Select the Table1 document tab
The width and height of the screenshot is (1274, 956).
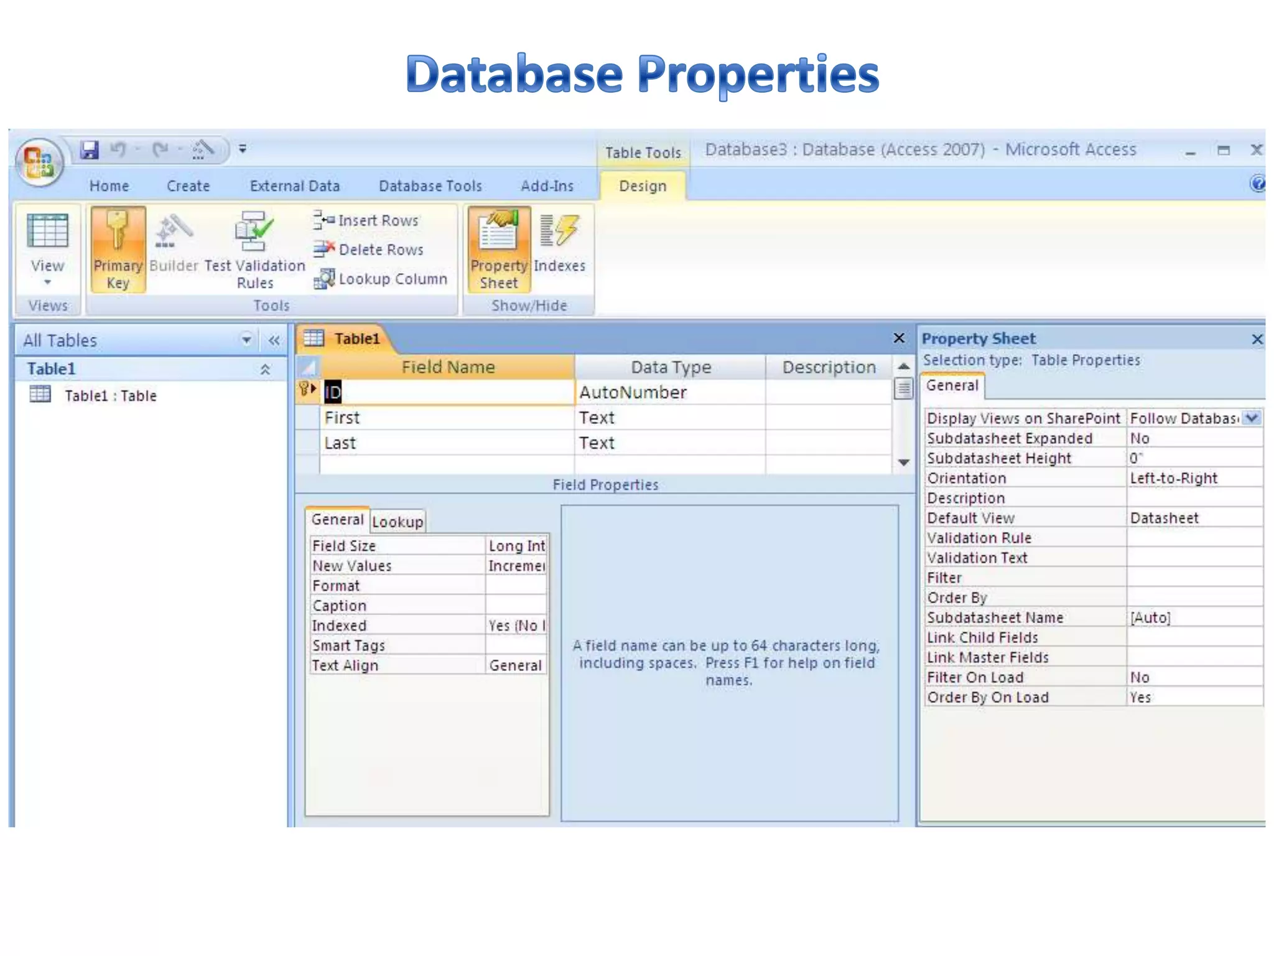[x=345, y=339]
